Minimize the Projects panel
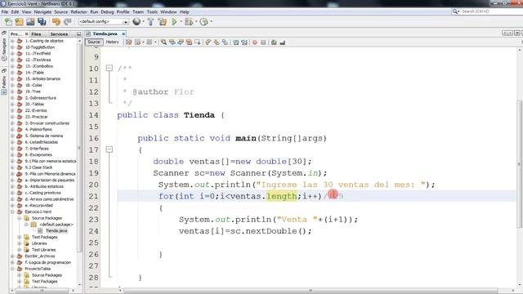 coord(78,34)
